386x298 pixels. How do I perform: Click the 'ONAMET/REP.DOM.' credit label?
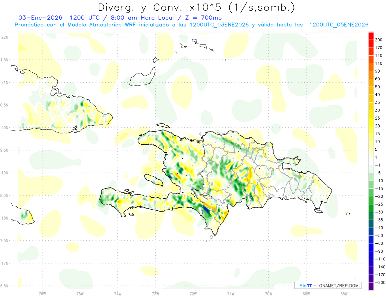[340, 286]
